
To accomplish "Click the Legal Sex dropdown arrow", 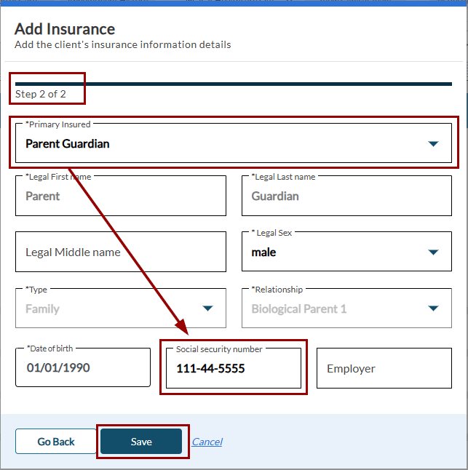I will point(433,252).
